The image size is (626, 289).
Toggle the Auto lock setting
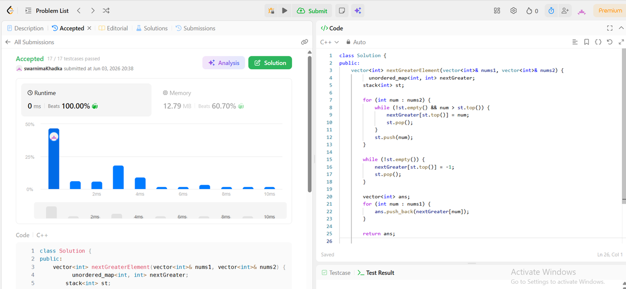(x=356, y=42)
